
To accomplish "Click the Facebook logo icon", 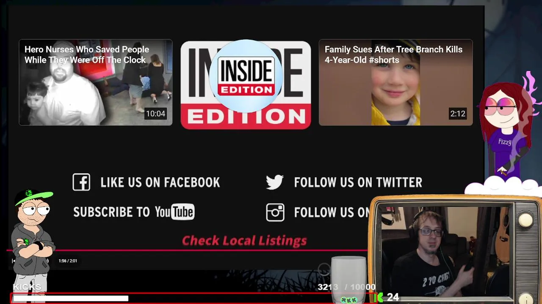I will (x=81, y=182).
